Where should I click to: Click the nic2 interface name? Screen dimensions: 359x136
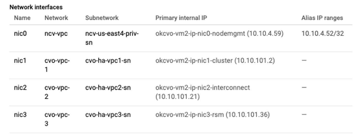point(20,88)
